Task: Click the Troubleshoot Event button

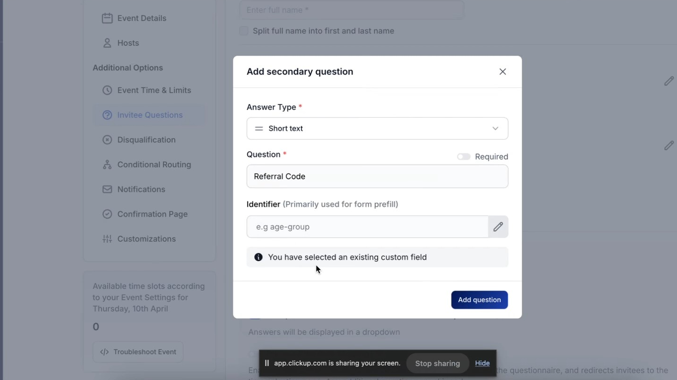Action: pos(138,352)
